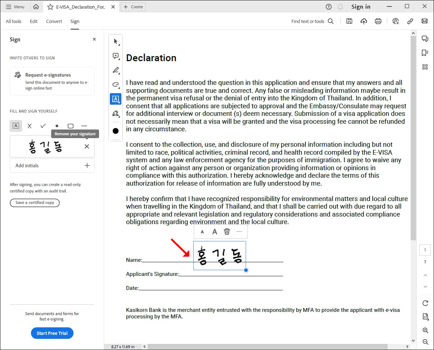
Task: Open the notifications bell icon
Action: point(340,7)
